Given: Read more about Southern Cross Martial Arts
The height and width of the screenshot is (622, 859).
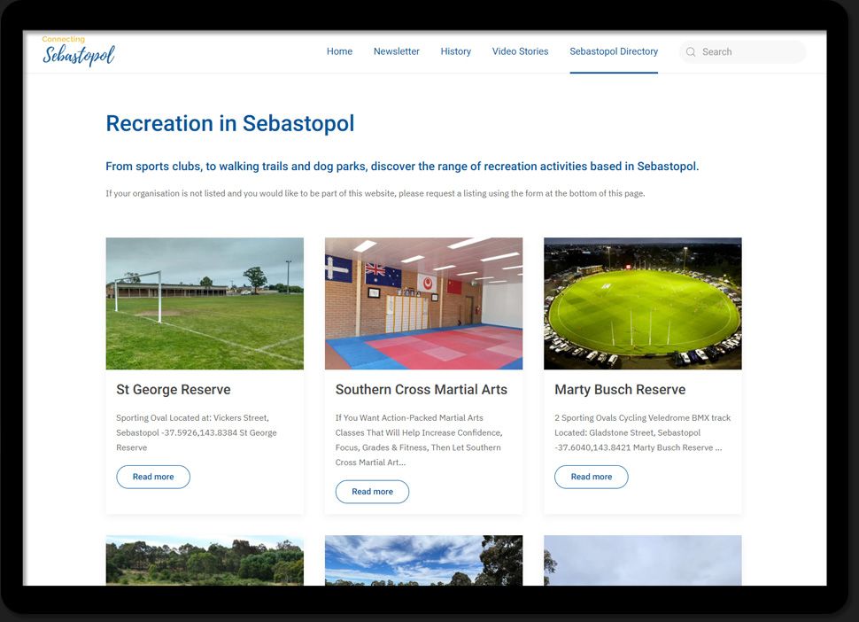Looking at the screenshot, I should [x=373, y=492].
